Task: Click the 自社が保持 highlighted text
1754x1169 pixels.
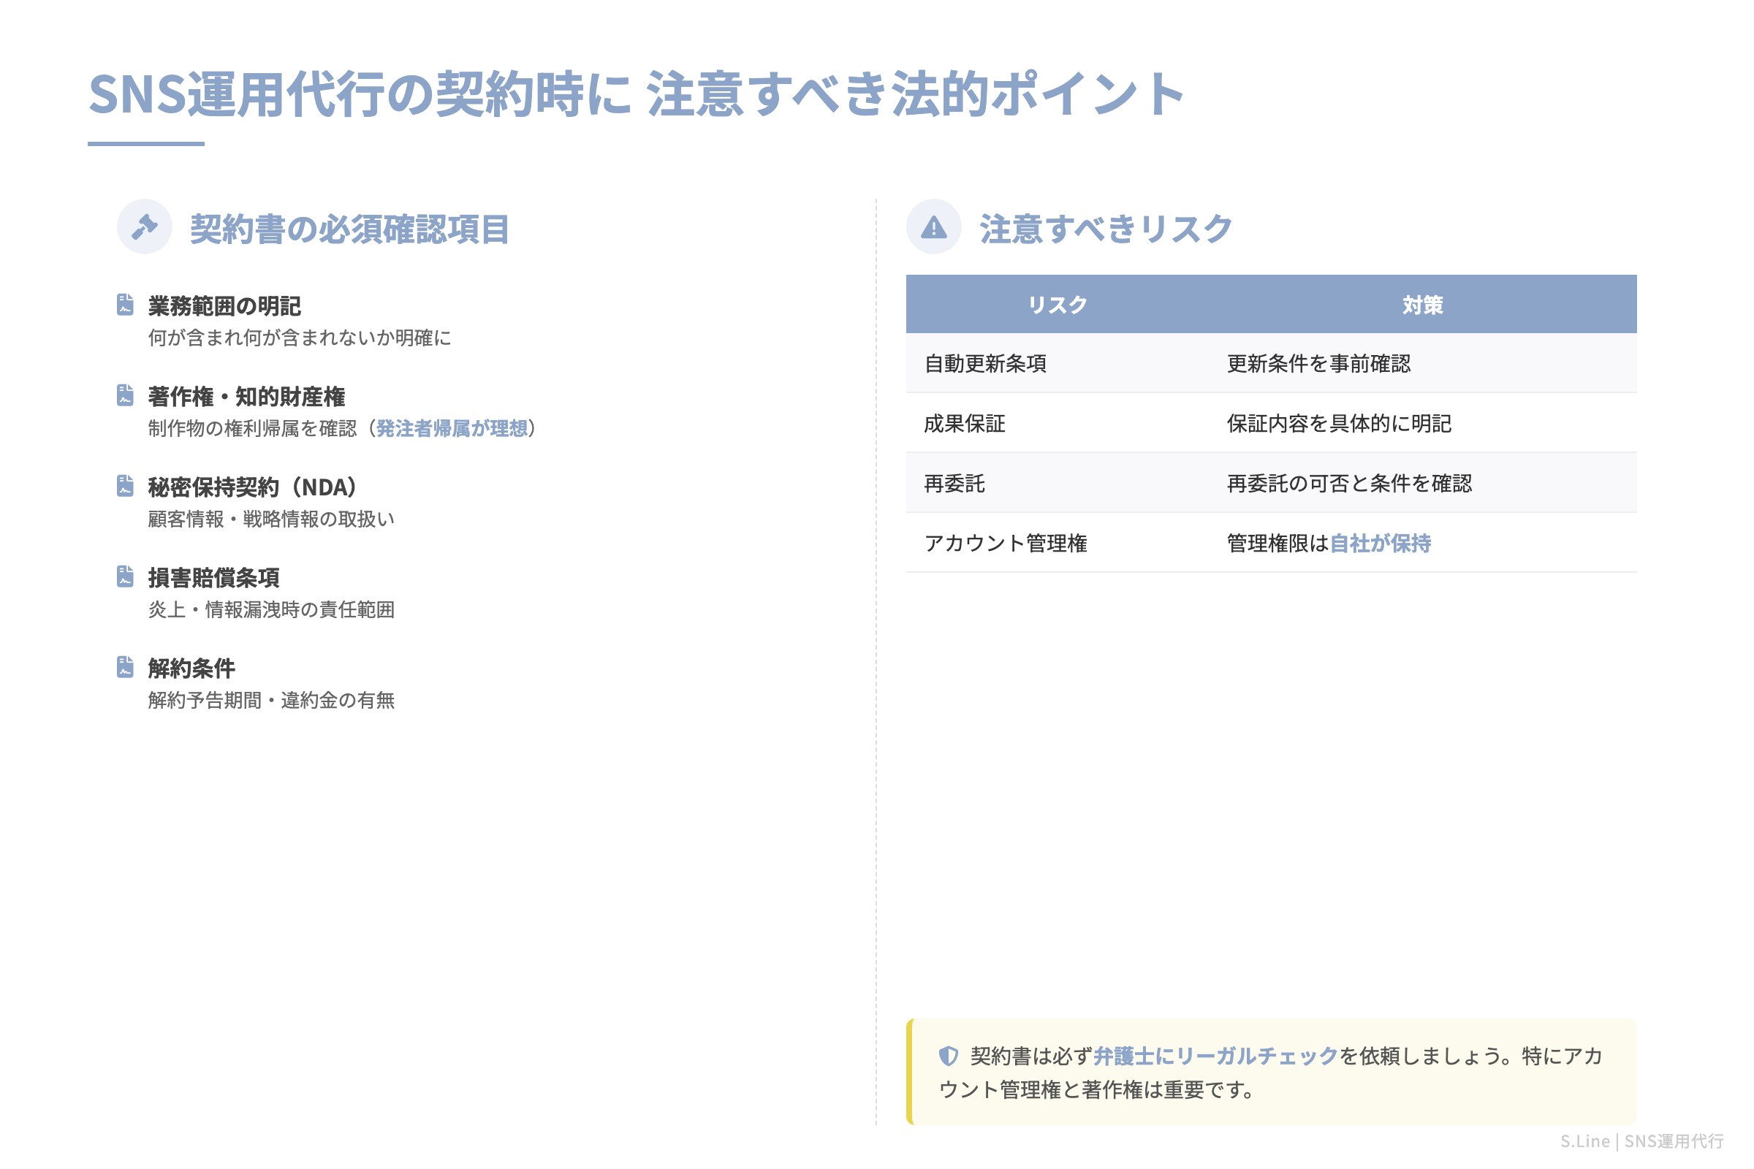Action: [x=1384, y=544]
